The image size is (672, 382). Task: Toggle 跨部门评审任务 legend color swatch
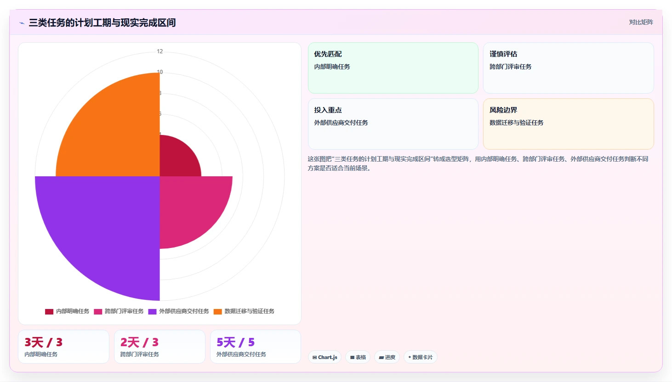tap(98, 311)
